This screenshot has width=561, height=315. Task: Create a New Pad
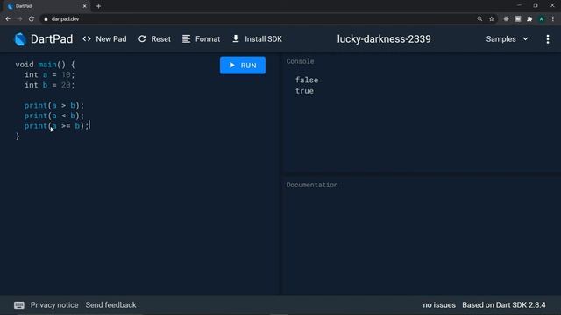[x=104, y=39]
